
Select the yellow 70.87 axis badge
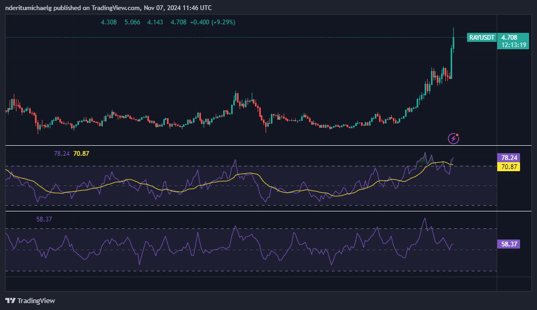pyautogui.click(x=509, y=167)
